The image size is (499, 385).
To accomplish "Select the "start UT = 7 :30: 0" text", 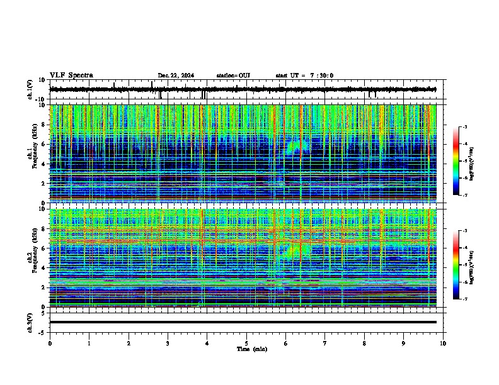I will click(304, 75).
